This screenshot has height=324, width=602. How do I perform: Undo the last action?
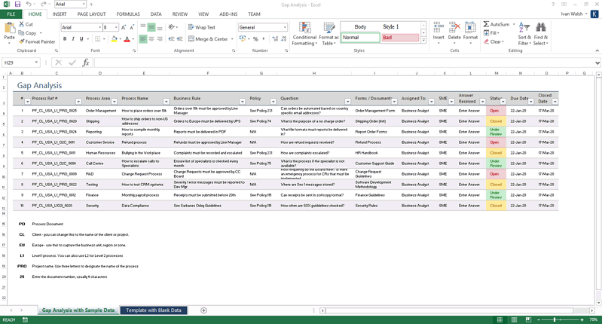point(29,5)
